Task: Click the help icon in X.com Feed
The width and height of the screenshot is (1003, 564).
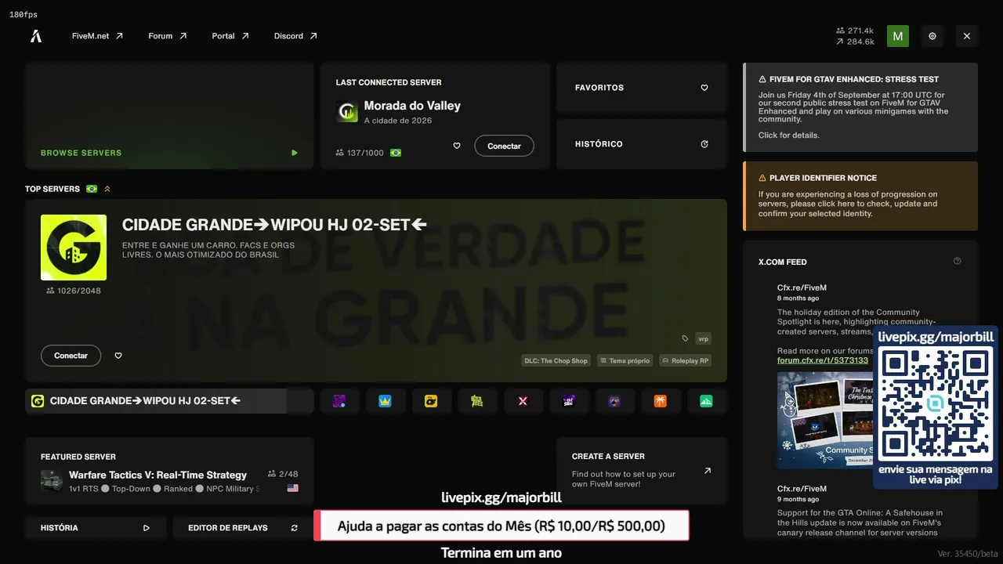Action: (957, 262)
